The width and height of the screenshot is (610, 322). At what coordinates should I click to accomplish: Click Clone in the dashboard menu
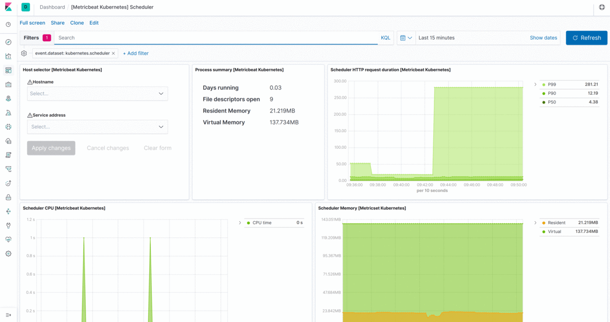[77, 23]
